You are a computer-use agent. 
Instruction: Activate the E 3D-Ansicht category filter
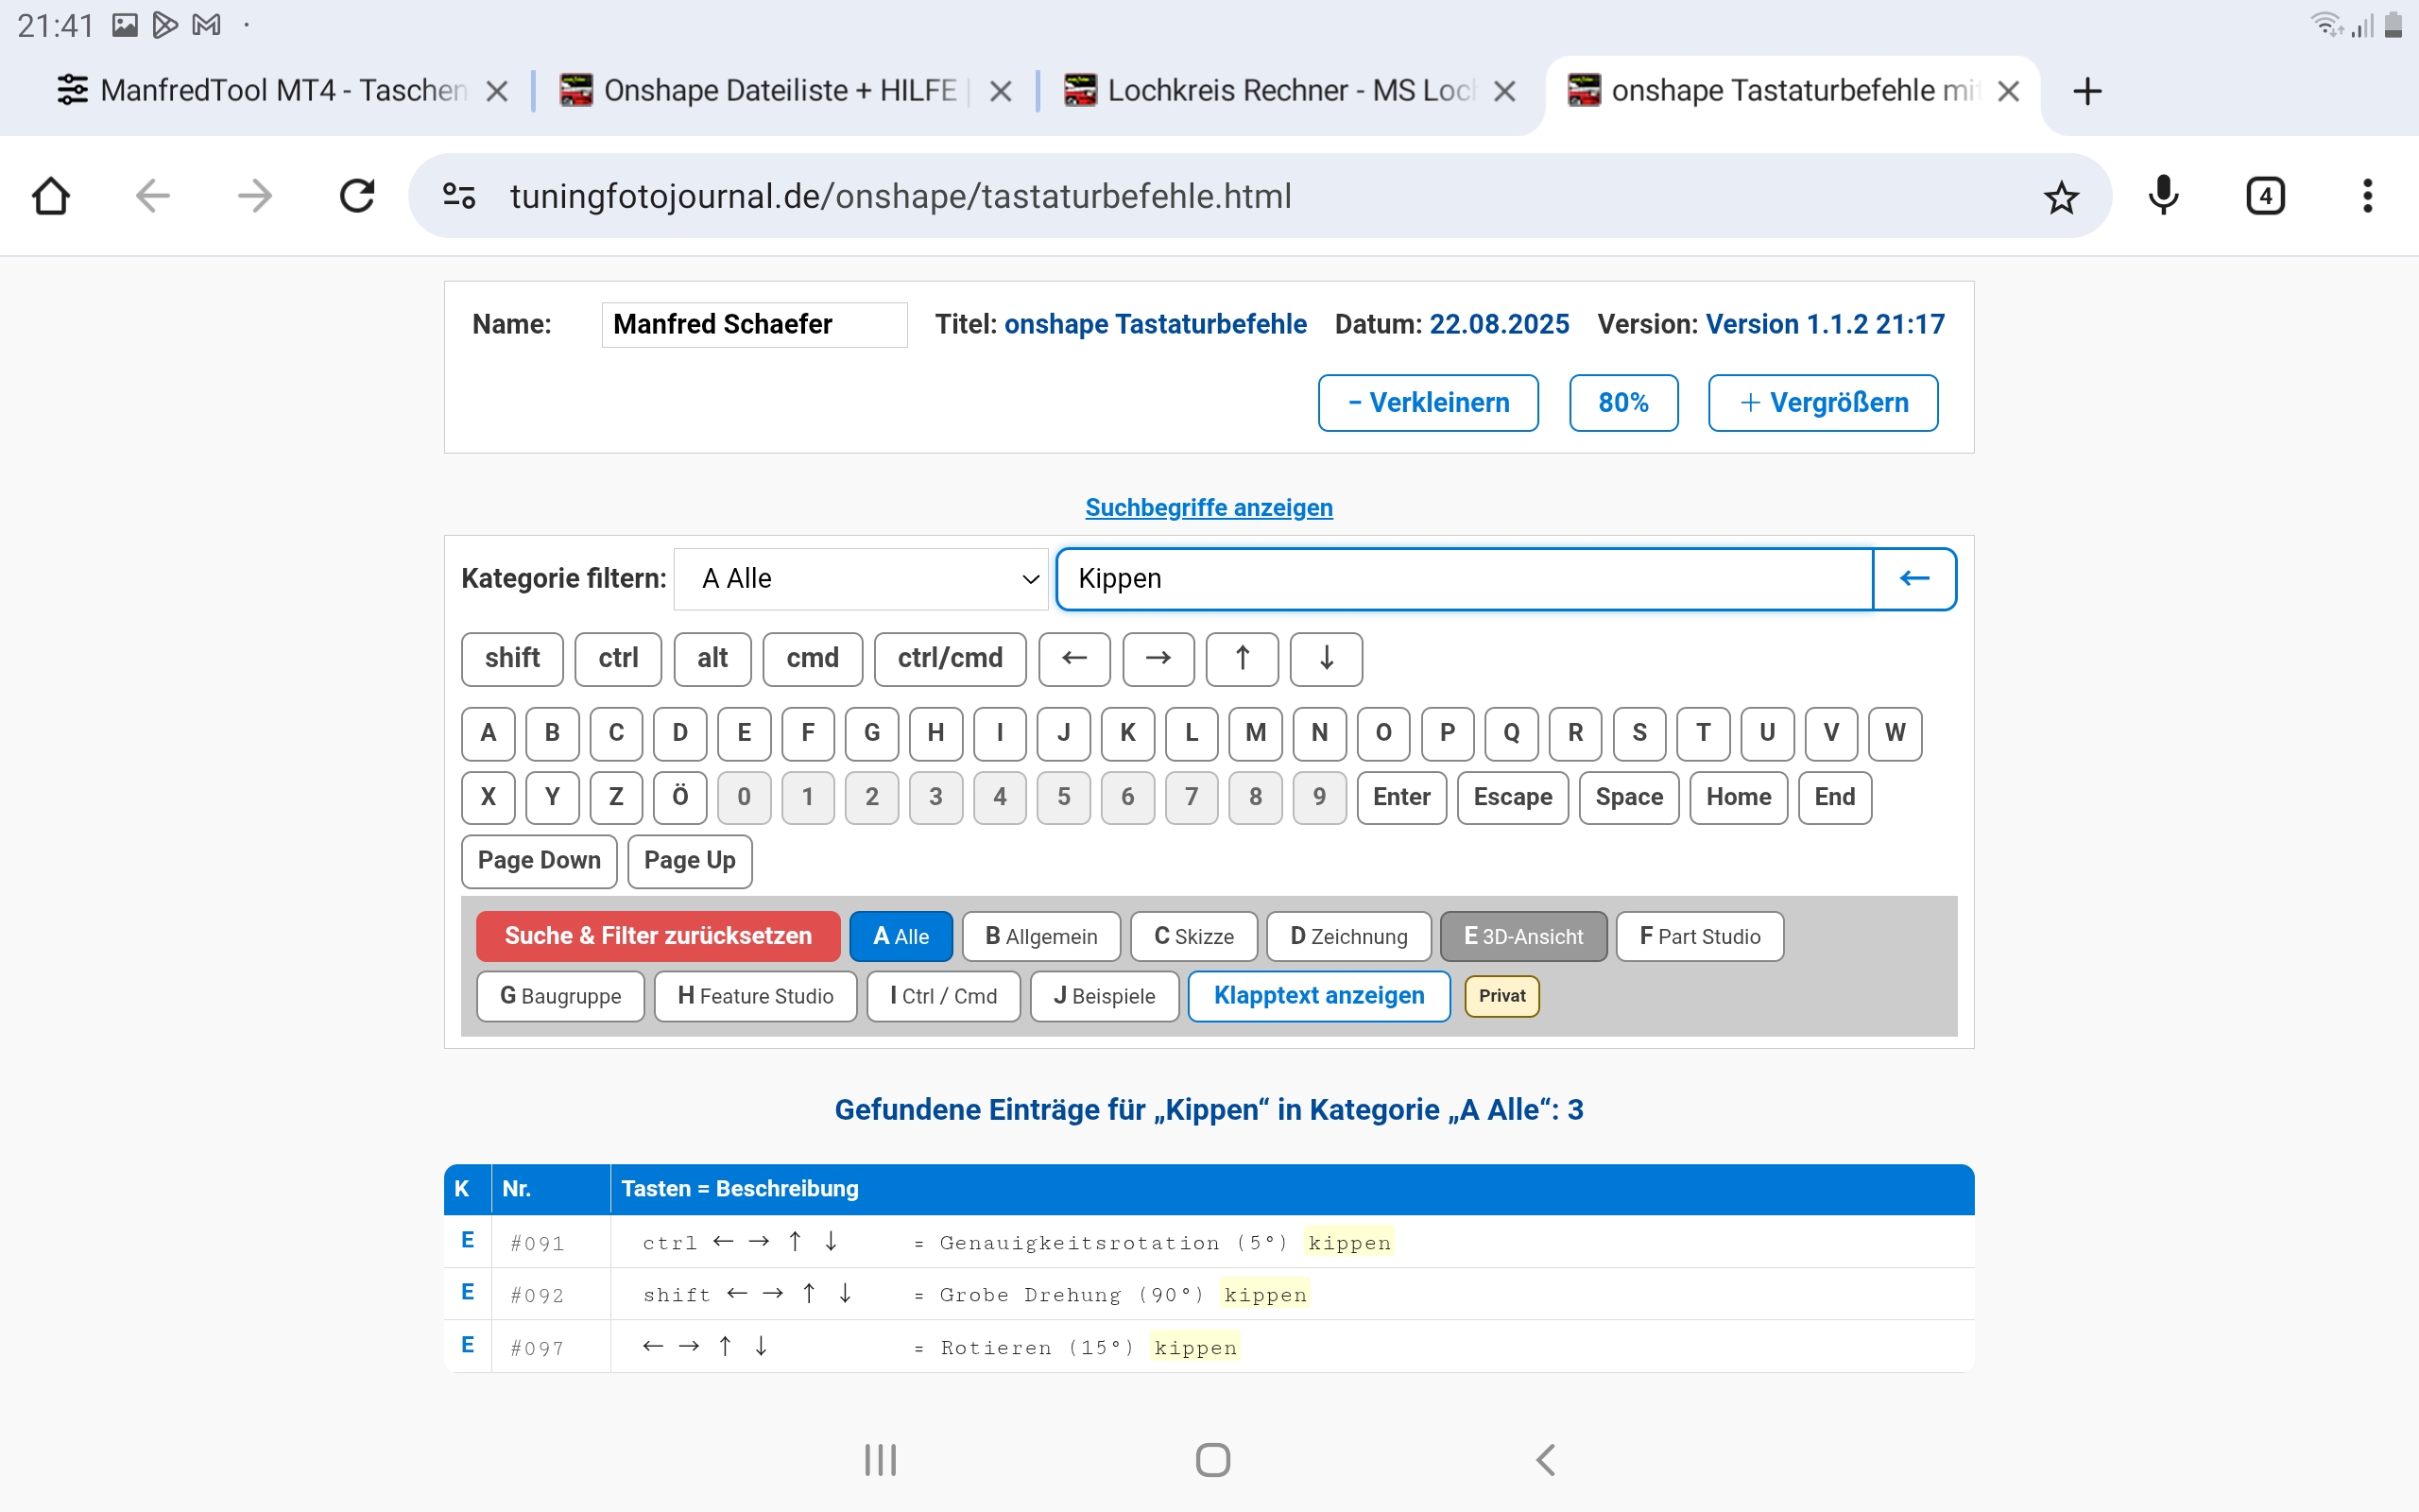(1522, 936)
